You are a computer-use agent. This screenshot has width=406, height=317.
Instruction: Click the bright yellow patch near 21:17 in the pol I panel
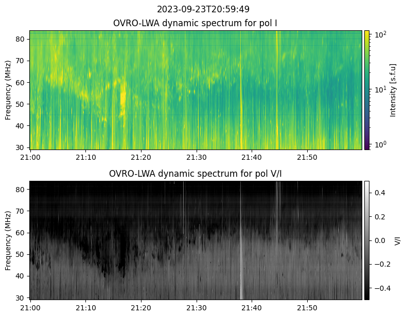point(123,98)
